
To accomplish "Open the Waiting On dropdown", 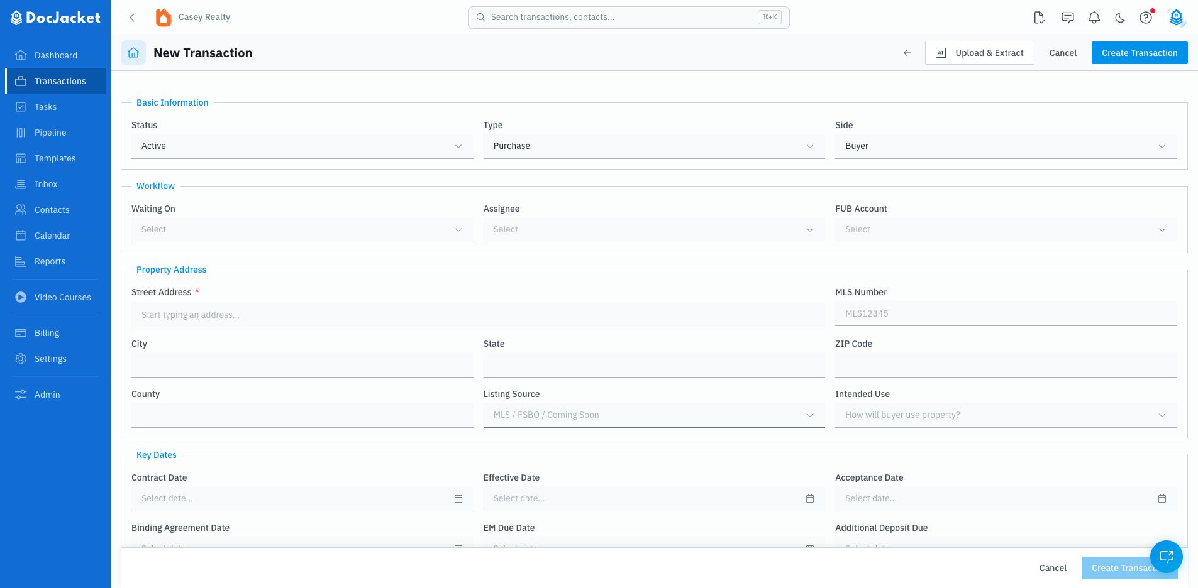I will (302, 229).
